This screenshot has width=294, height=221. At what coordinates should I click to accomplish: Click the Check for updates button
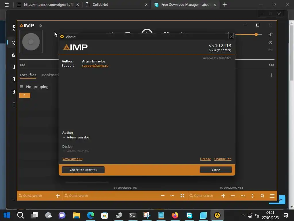point(83,170)
